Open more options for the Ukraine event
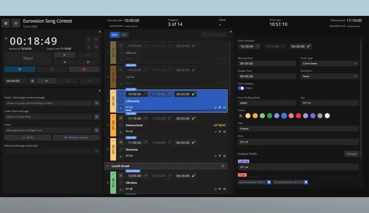This screenshot has width=369, height=213. pyautogui.click(x=224, y=189)
